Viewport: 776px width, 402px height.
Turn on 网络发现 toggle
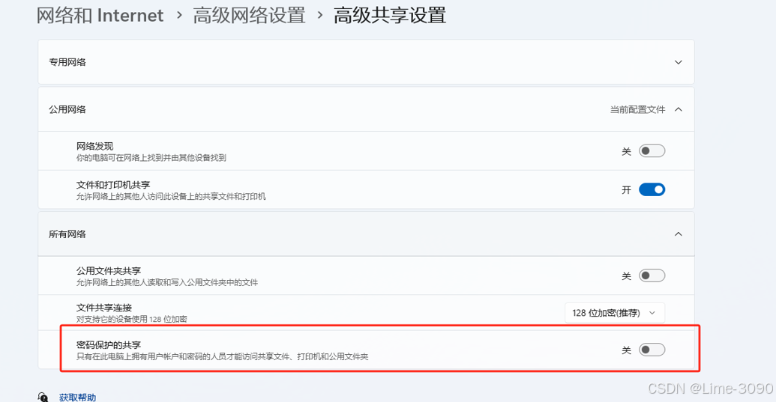pyautogui.click(x=652, y=151)
